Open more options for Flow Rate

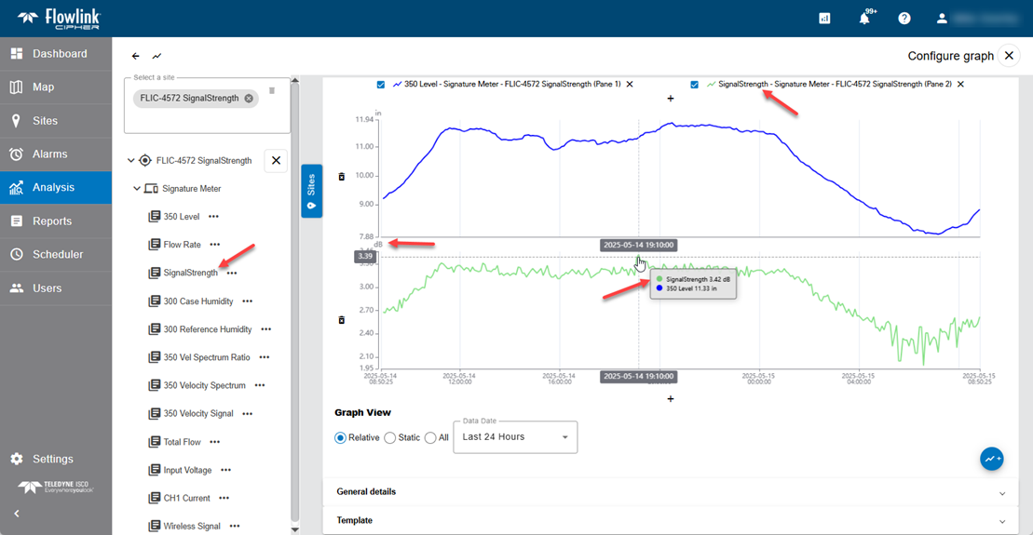215,245
